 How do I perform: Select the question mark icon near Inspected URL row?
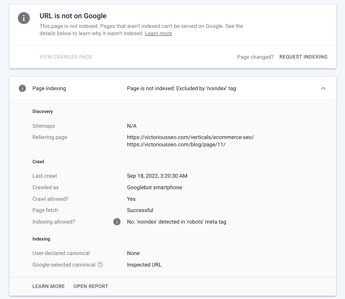tap(100, 265)
